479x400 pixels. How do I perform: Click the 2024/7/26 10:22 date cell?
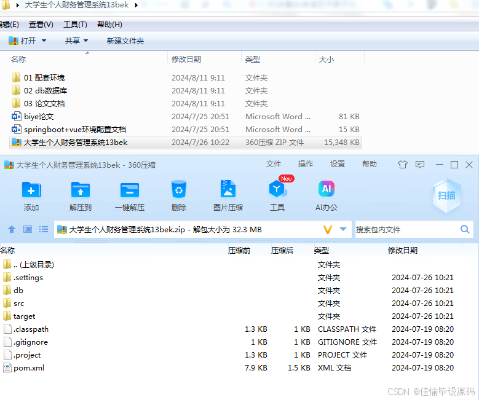coord(200,143)
